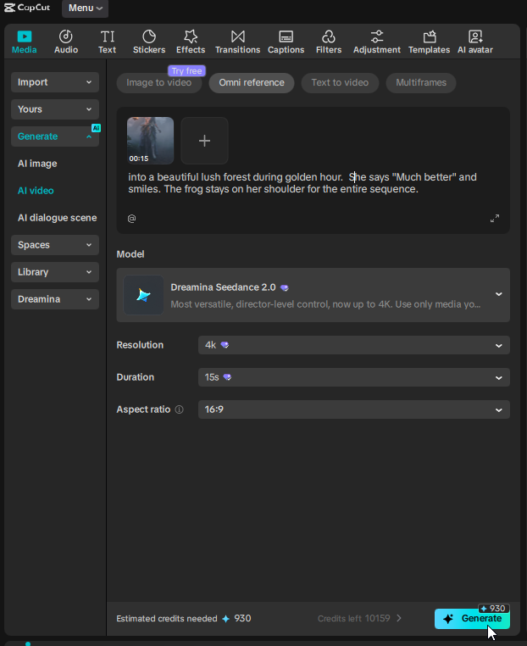Open the Filters panel icon
Viewport: 527px width, 646px height.
[x=329, y=36]
